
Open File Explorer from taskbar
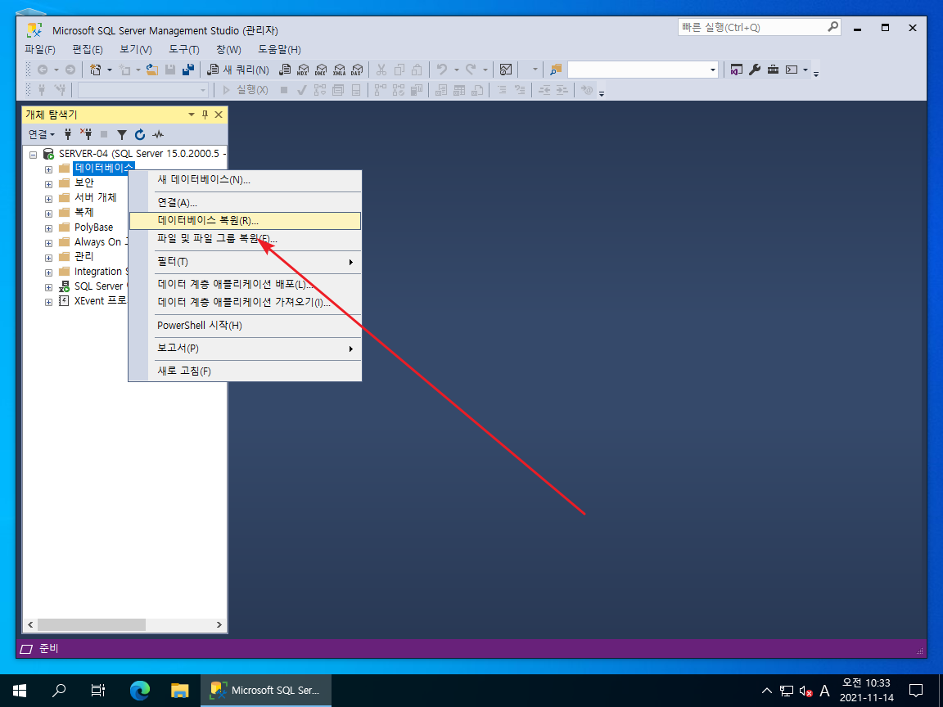(179, 690)
